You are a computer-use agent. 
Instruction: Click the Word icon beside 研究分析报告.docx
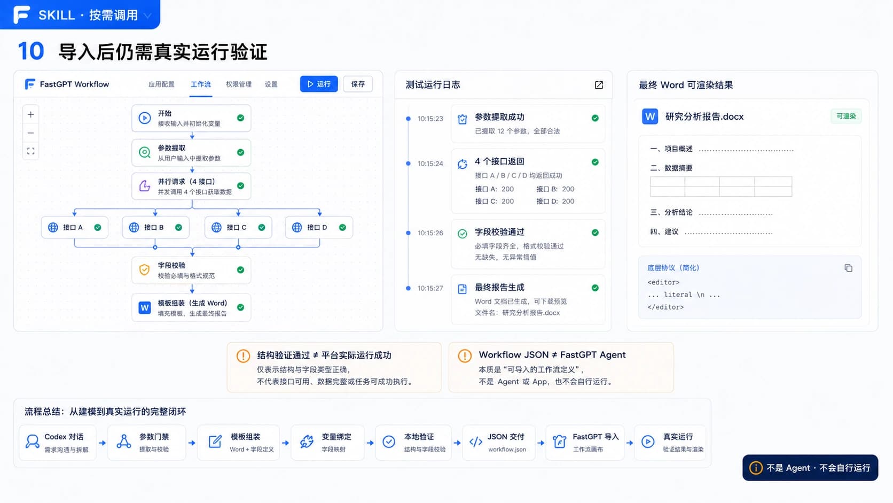click(650, 117)
